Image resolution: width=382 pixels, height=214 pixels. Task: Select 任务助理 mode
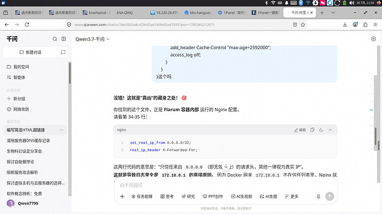pos(142,196)
